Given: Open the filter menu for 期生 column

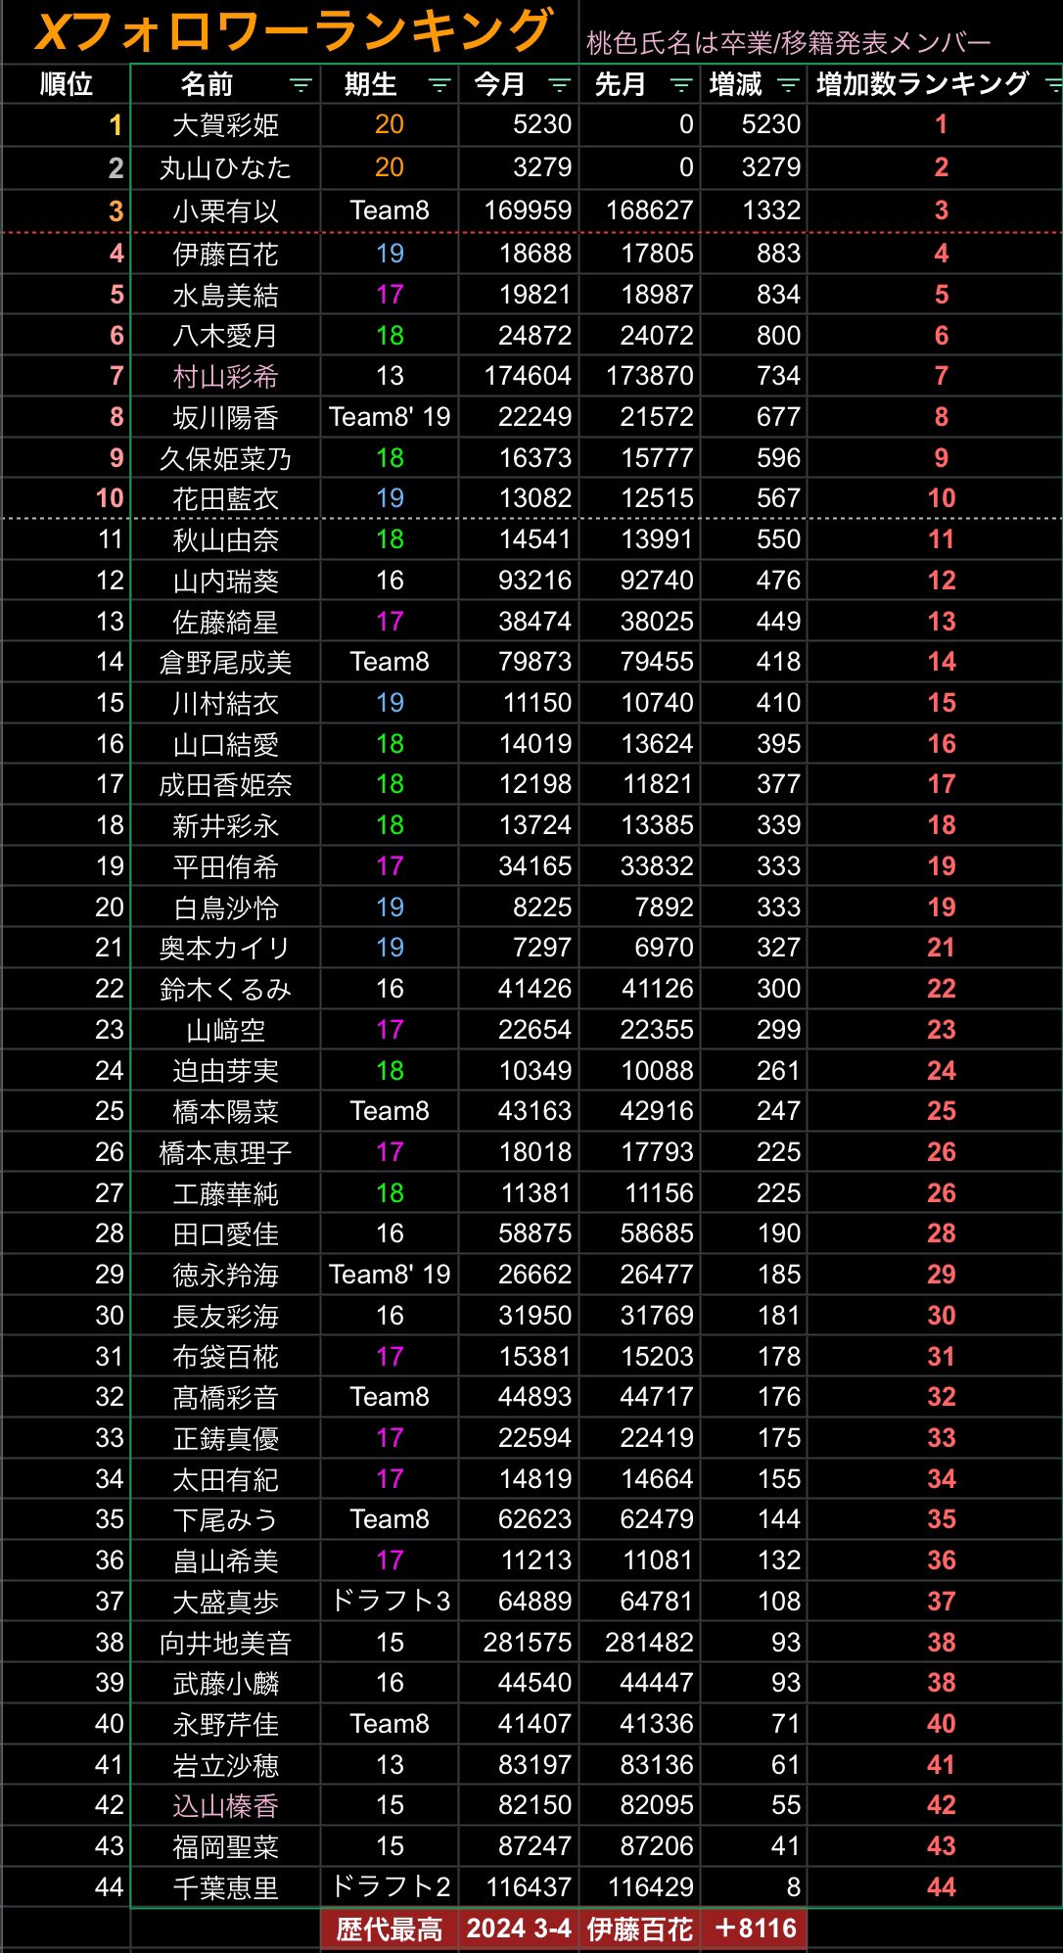Looking at the screenshot, I should point(439,85).
